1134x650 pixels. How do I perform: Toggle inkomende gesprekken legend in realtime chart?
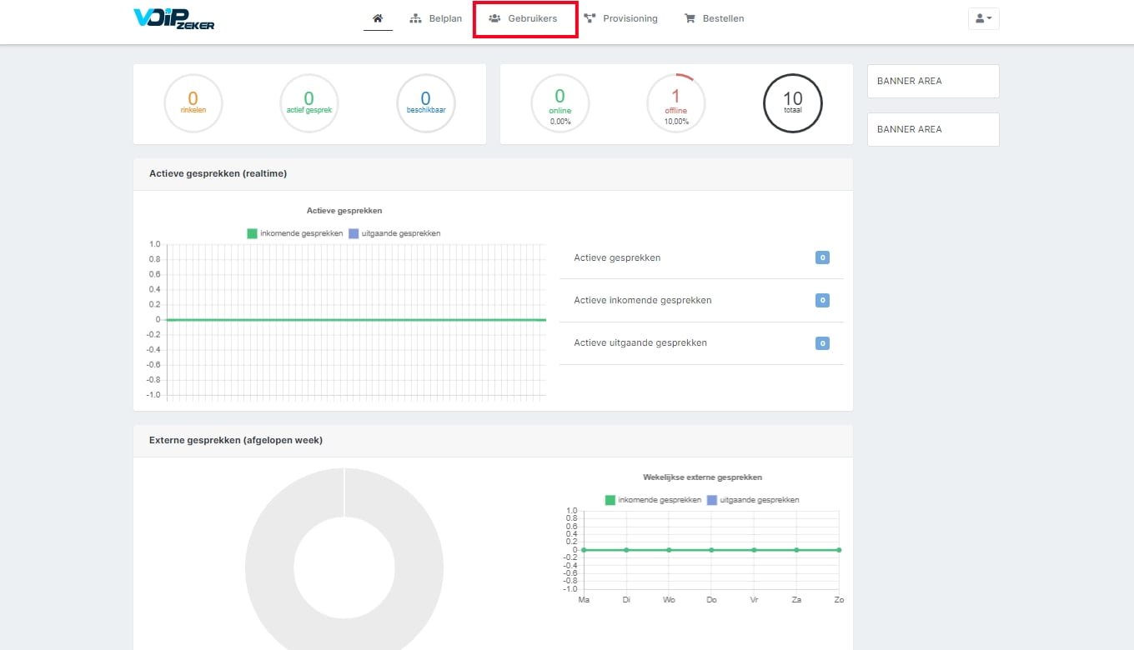295,233
